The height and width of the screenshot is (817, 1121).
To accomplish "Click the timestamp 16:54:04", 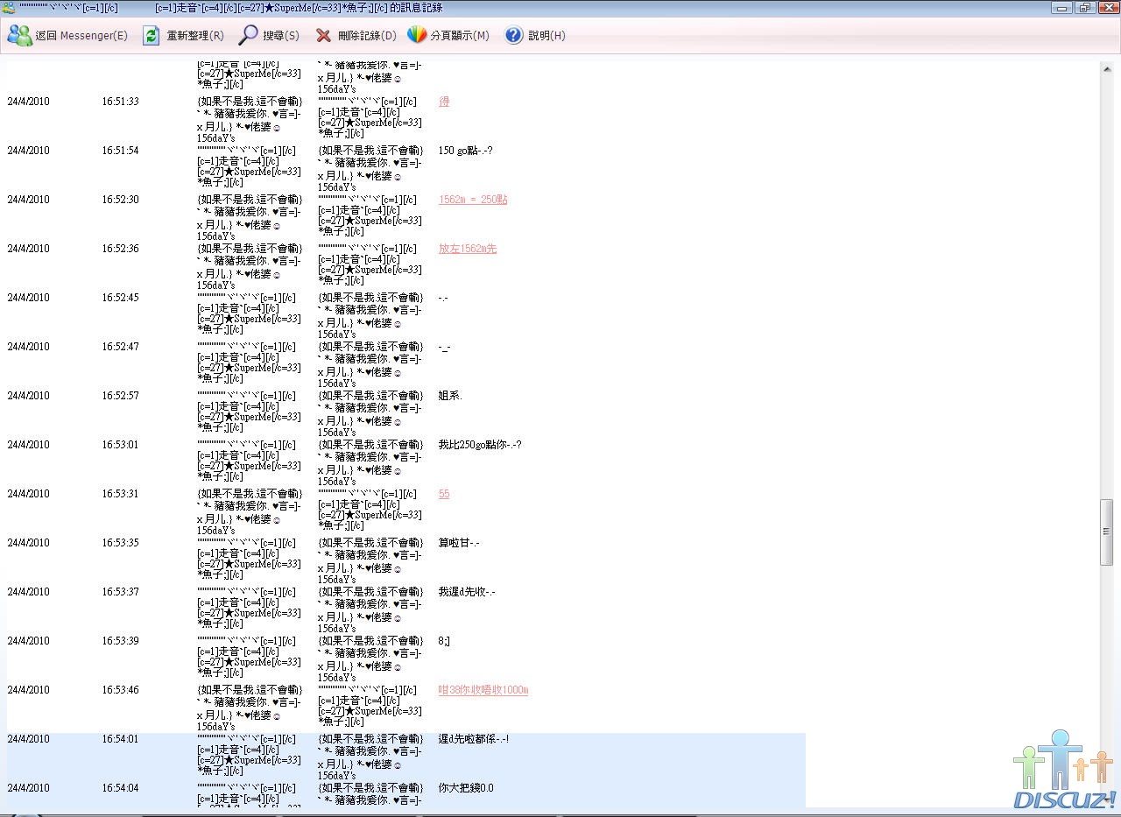I will click(x=120, y=788).
